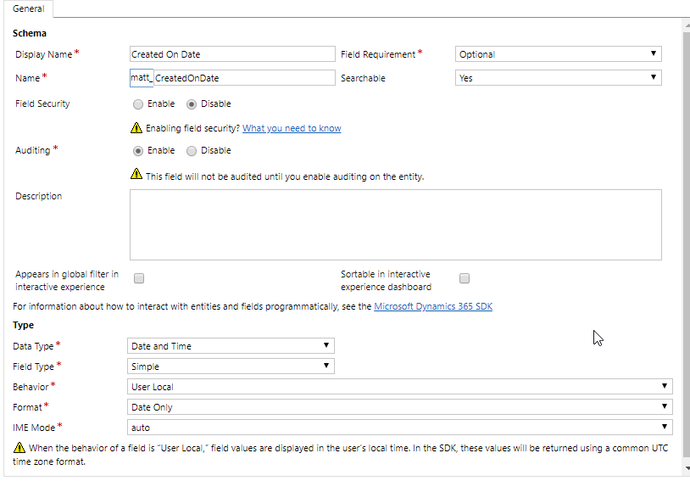Open What you need to know link
The height and width of the screenshot is (481, 690).
pos(292,128)
